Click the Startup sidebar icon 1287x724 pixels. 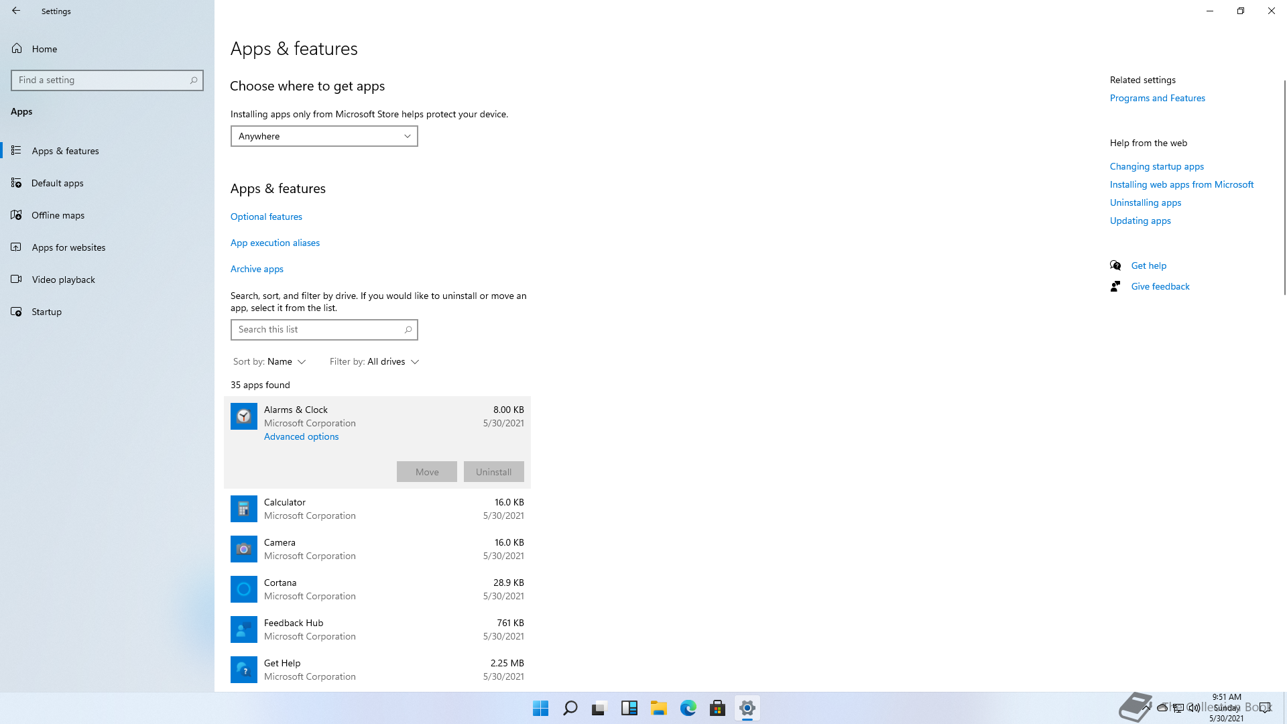click(16, 311)
